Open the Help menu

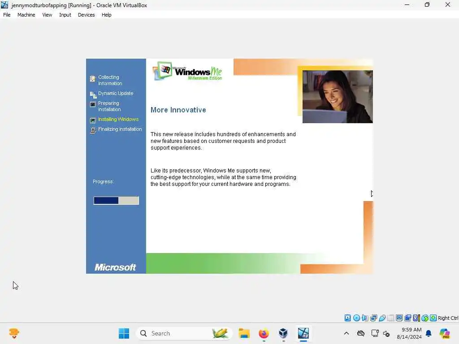(x=107, y=15)
